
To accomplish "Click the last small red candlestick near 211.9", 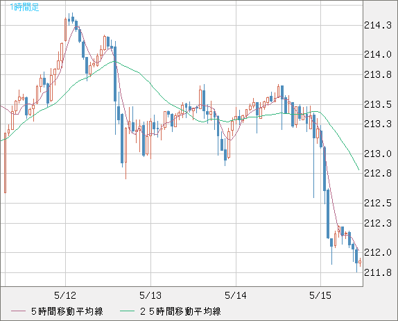I will pos(360,262).
